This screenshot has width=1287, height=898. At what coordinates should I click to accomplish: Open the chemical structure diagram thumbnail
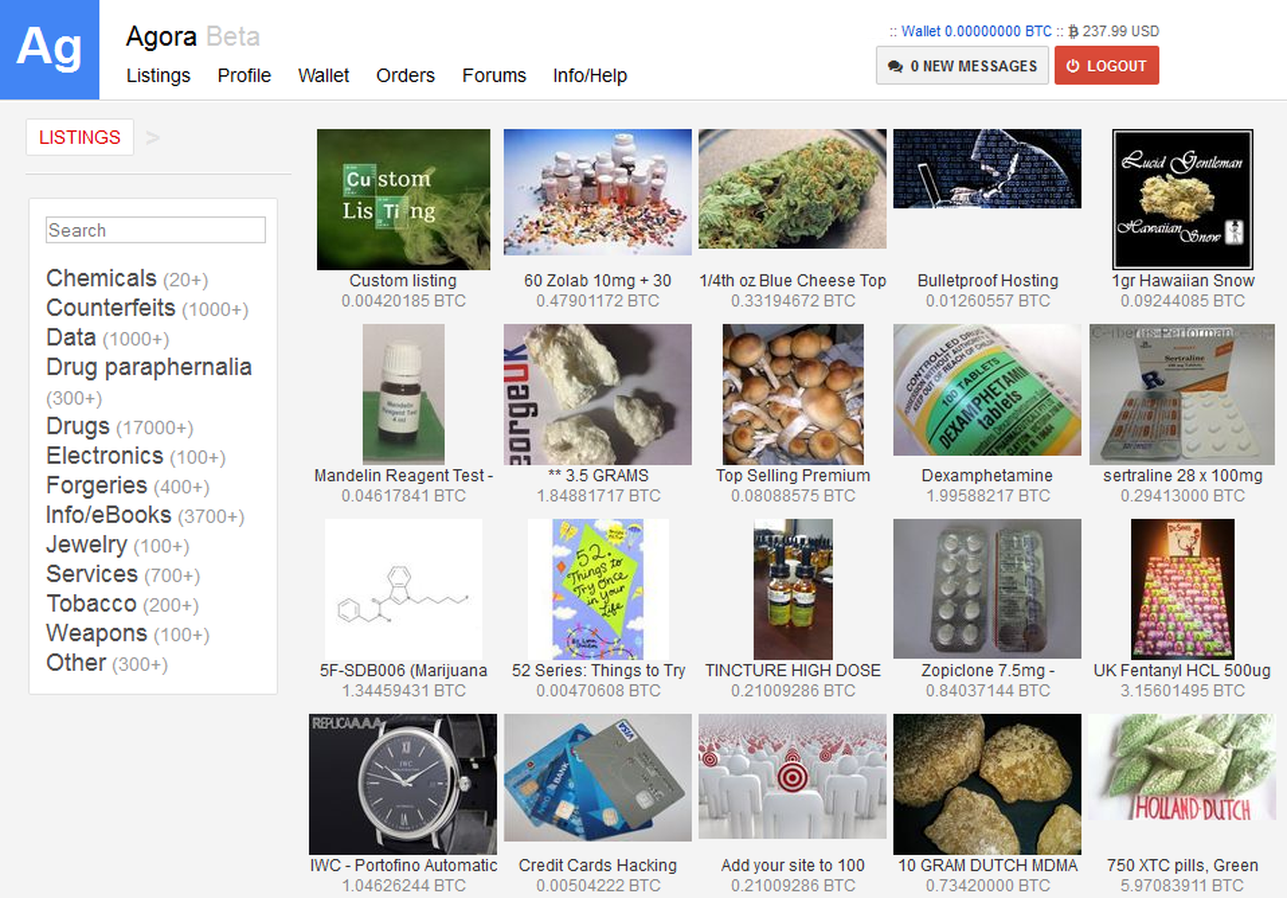[x=404, y=589]
